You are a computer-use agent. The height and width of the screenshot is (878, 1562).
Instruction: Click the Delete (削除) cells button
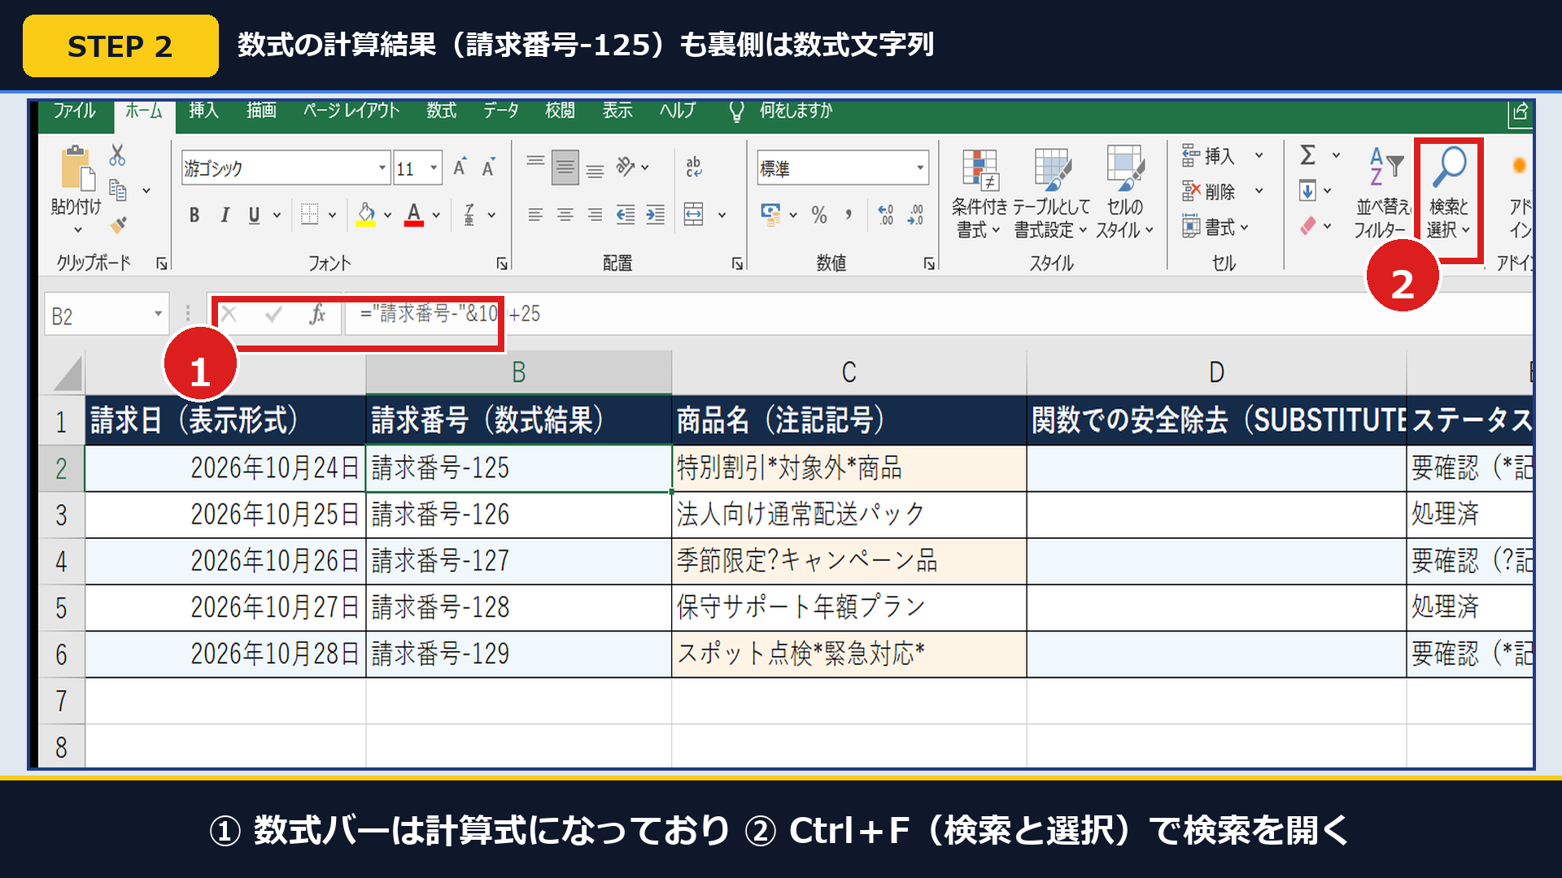click(x=1208, y=191)
